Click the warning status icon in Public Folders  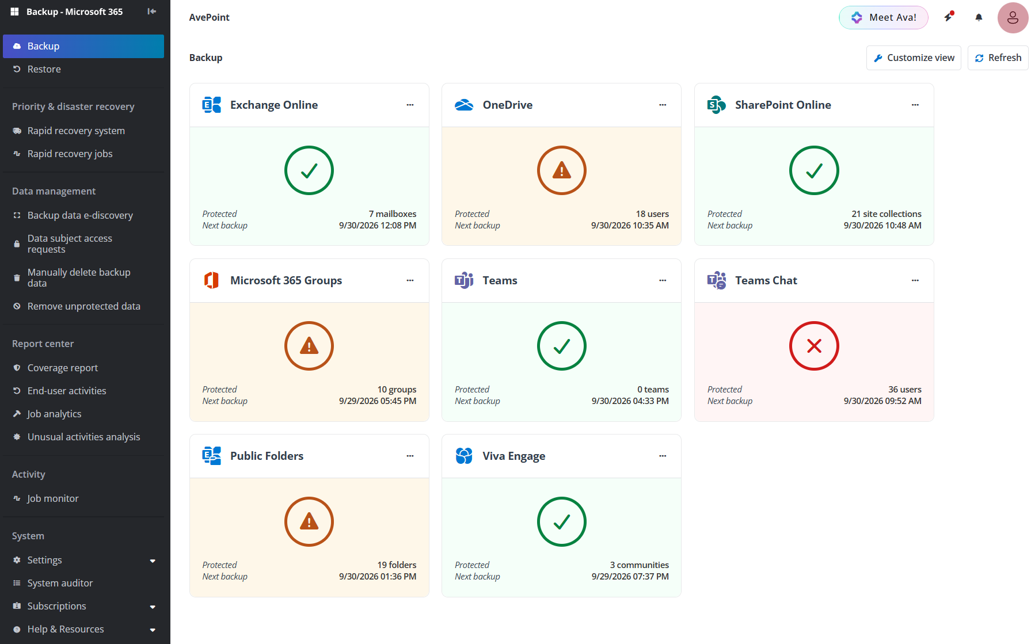click(x=309, y=521)
